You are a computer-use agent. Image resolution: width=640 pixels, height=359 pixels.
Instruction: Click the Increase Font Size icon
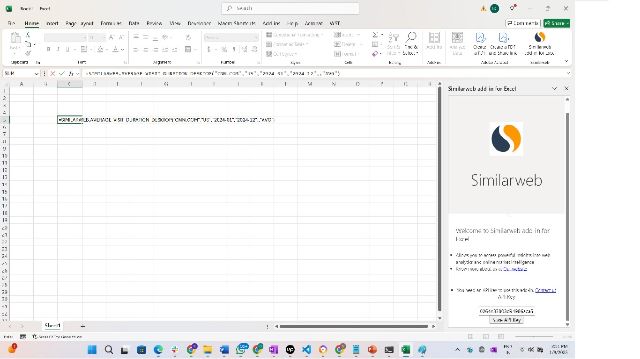(112, 37)
